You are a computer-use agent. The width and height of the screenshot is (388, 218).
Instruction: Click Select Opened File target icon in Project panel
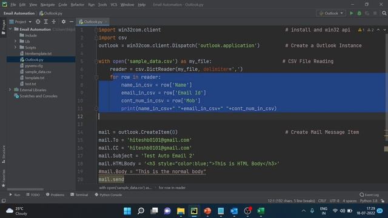tap(38, 22)
